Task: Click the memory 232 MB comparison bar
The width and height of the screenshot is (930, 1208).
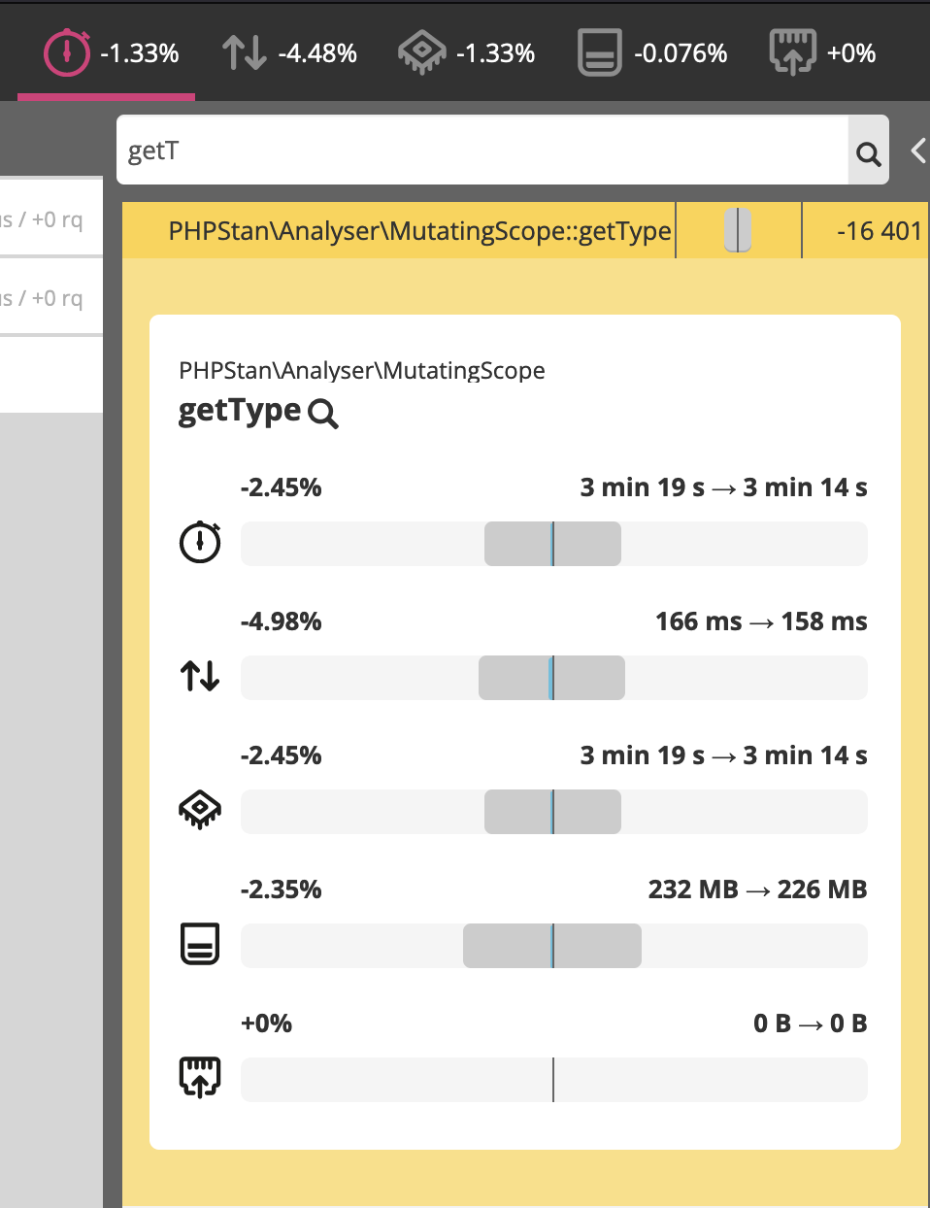Action: (x=553, y=946)
